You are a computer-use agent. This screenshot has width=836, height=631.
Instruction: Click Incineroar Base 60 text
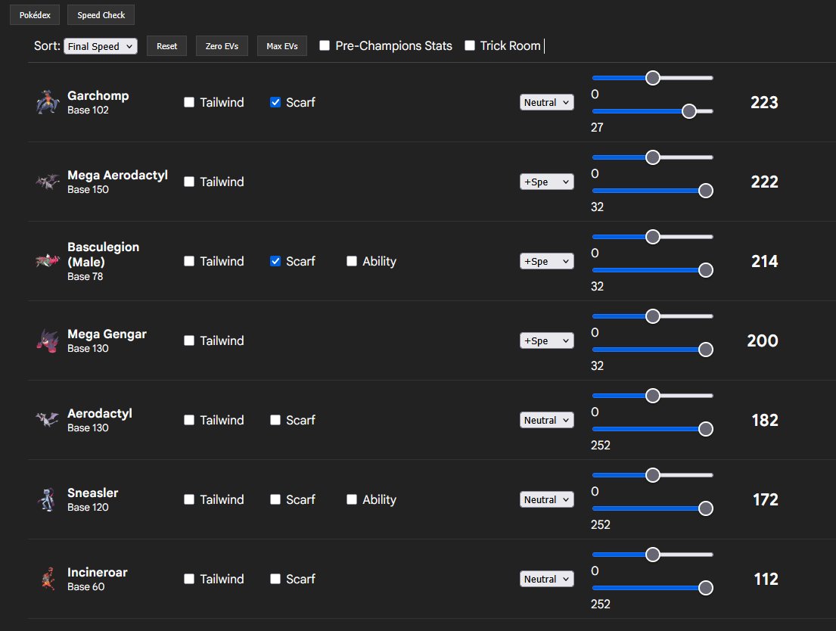[85, 586]
